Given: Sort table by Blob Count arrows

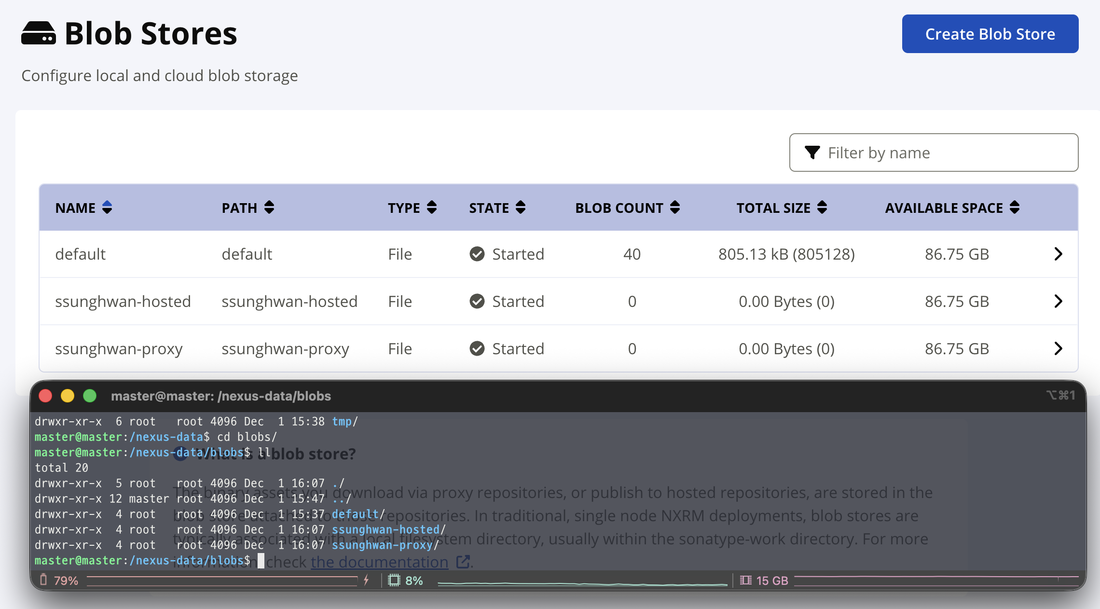Looking at the screenshot, I should click(675, 208).
